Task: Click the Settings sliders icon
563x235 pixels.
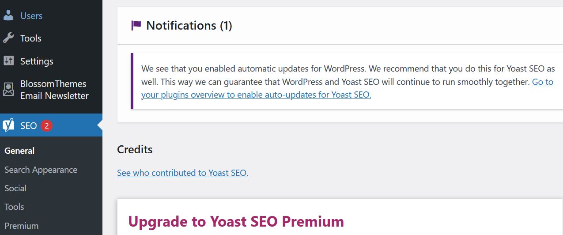Action: click(x=8, y=61)
